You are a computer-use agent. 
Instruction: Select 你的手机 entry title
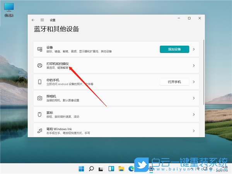tap(53, 80)
